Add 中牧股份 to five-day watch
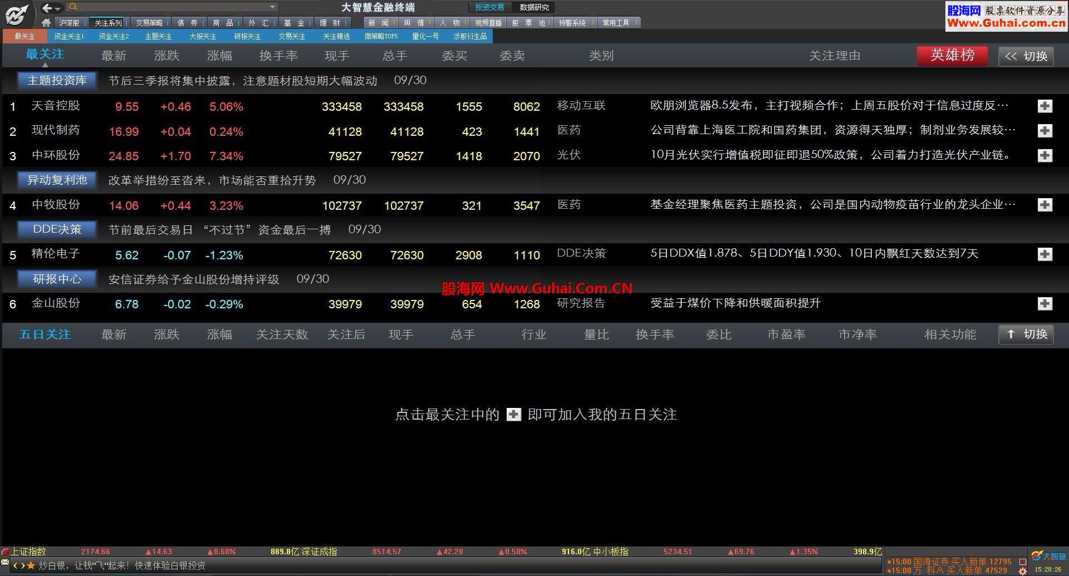This screenshot has height=576, width=1069. [x=1045, y=205]
